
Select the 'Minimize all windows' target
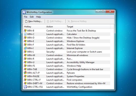(77, 55)
